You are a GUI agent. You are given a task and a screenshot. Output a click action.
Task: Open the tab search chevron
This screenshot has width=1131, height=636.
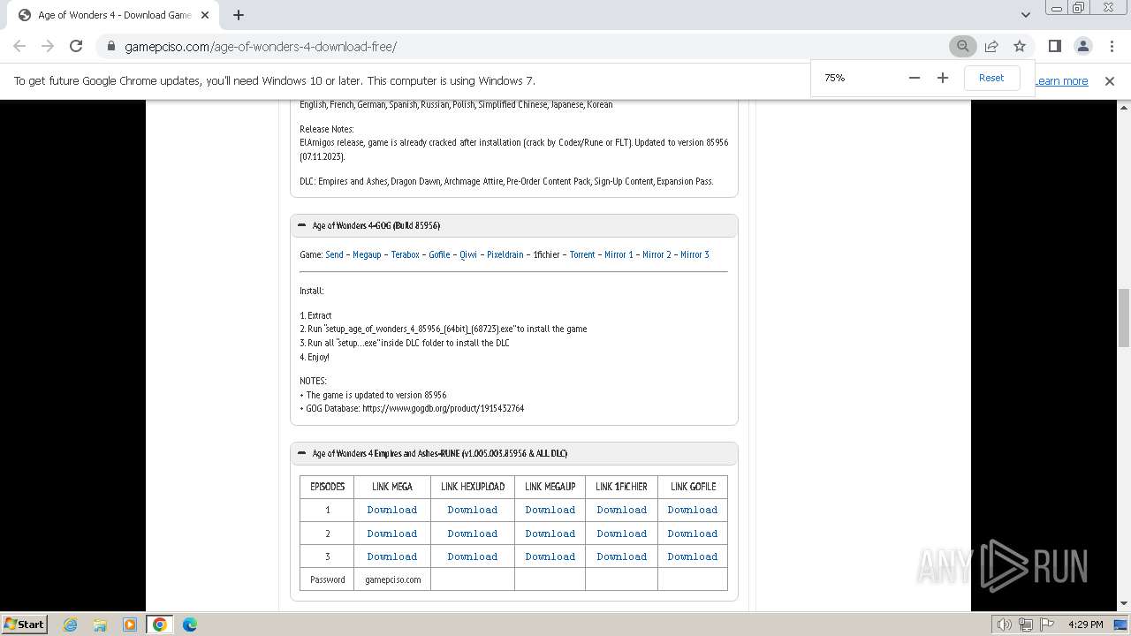[1025, 15]
